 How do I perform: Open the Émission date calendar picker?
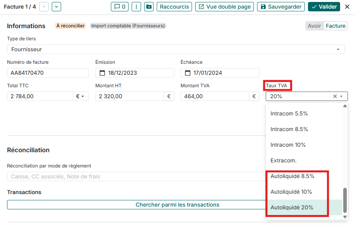pyautogui.click(x=102, y=73)
